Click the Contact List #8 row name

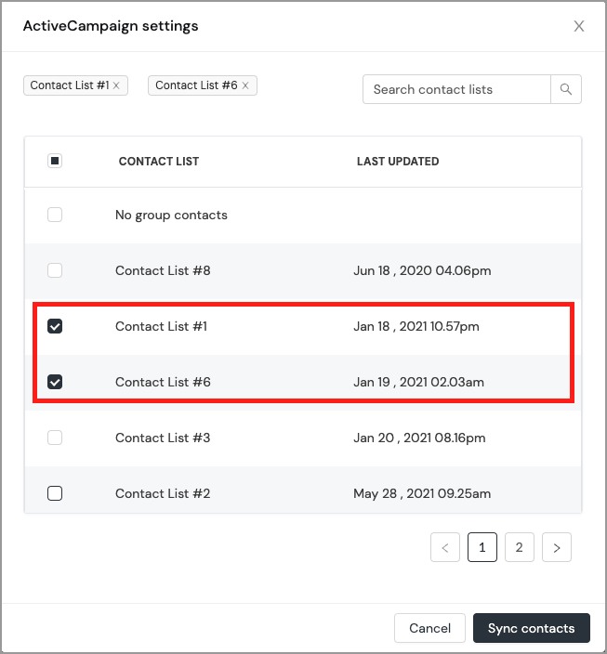pyautogui.click(x=163, y=270)
